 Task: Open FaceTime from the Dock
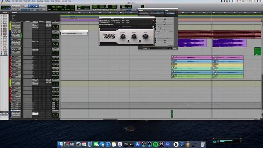[96, 144]
